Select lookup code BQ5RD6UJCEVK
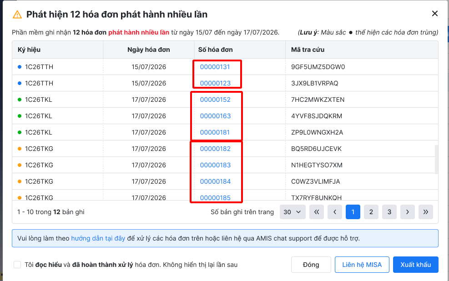The width and height of the screenshot is (449, 281). pyautogui.click(x=316, y=149)
